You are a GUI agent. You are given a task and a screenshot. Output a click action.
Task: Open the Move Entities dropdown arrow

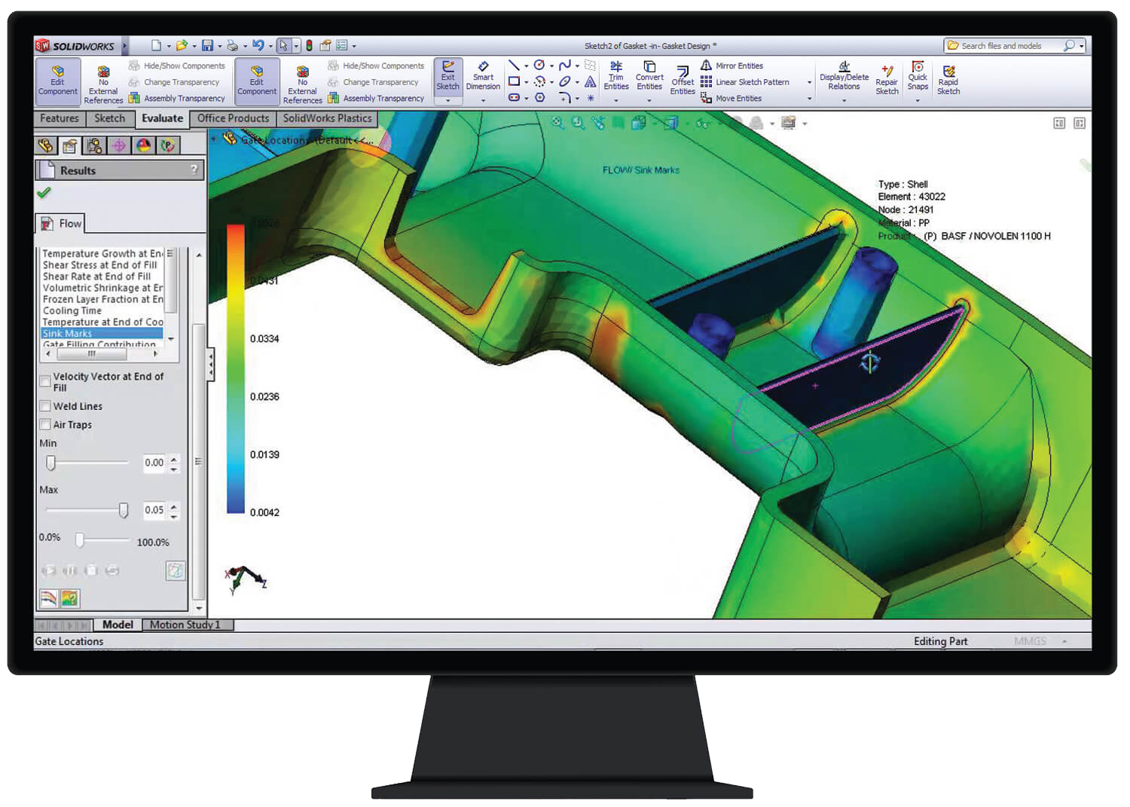810,99
